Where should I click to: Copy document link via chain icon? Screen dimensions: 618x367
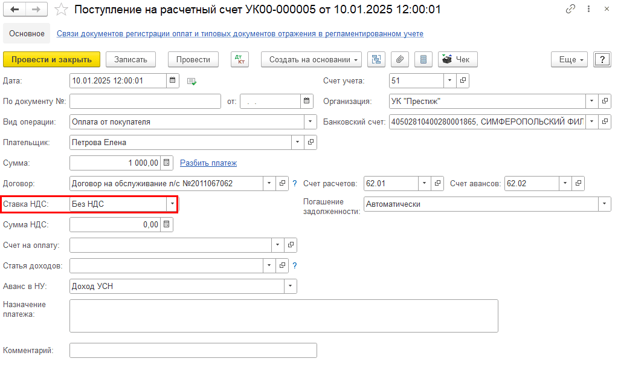[570, 10]
